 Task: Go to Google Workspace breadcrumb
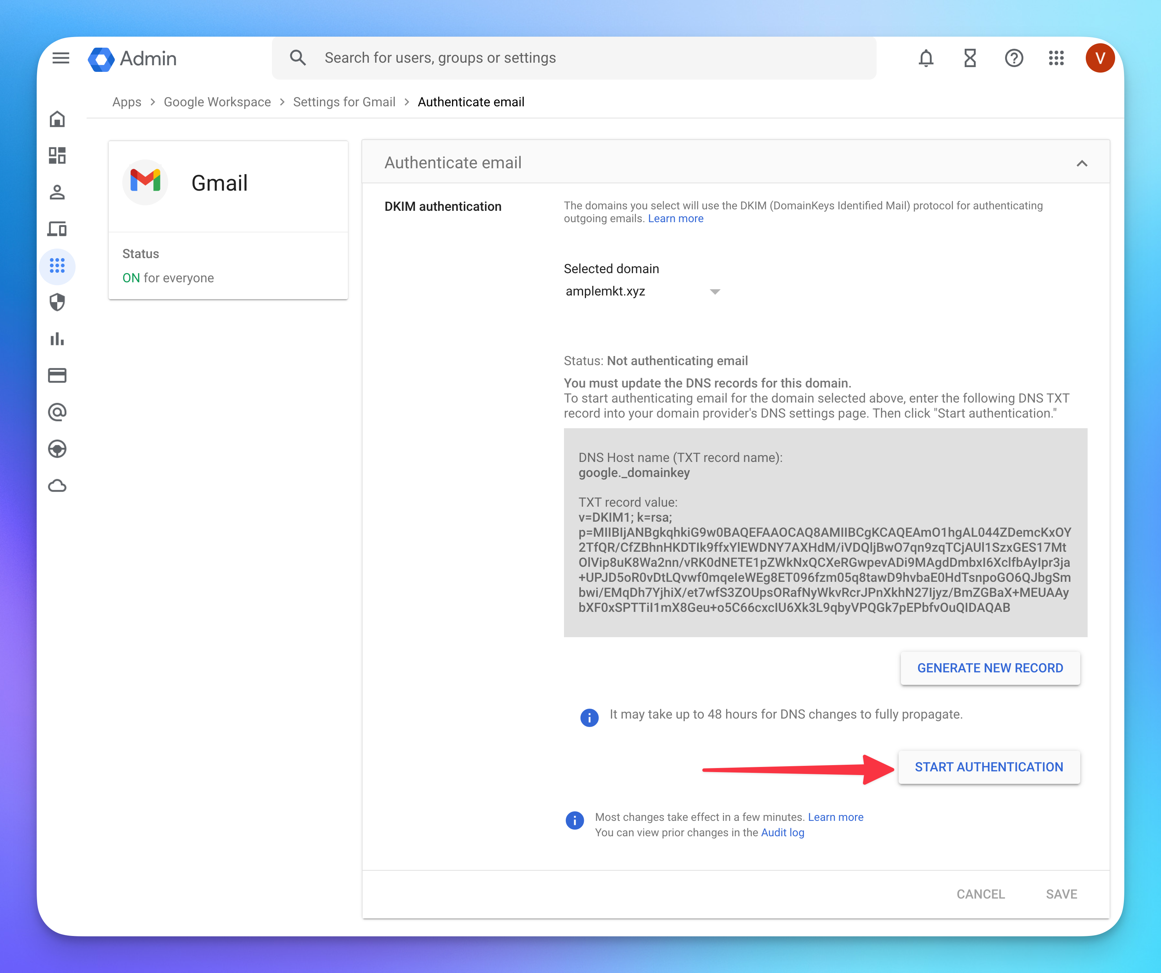217,102
